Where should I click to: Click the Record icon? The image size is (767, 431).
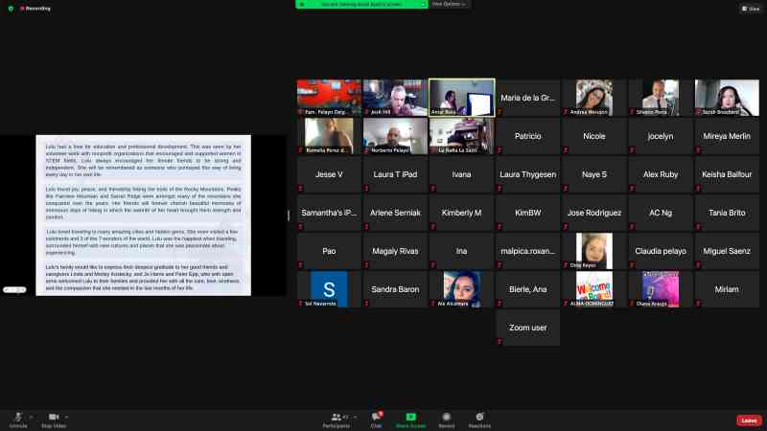[x=446, y=418]
